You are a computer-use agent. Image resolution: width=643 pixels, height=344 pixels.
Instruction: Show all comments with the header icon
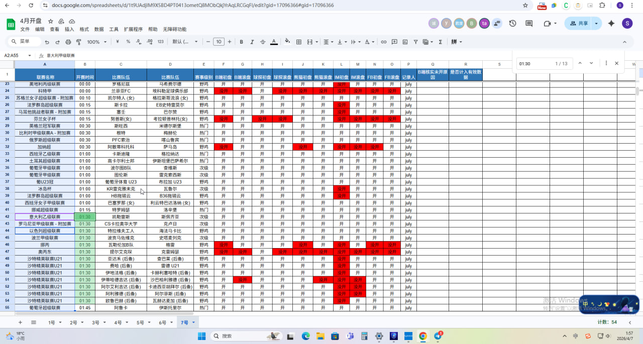(529, 23)
